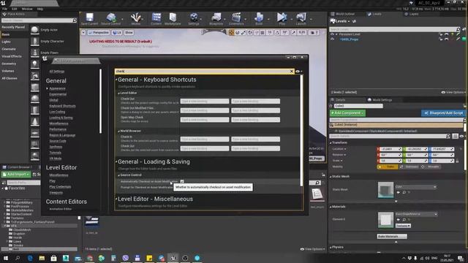The image size is (468, 263).
Task: Click Check Out key binding field
Action: click(205, 102)
